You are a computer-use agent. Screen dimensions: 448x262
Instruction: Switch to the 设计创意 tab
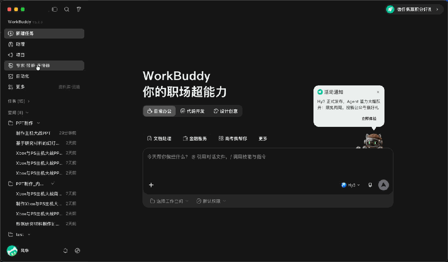(226, 111)
